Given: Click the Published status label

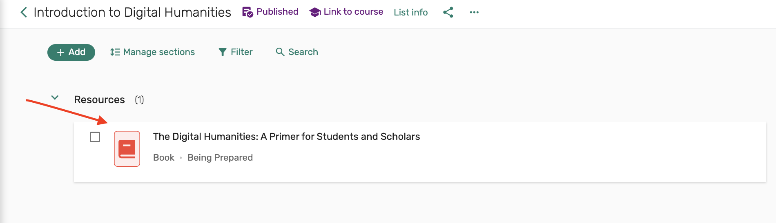Looking at the screenshot, I should 277,12.
